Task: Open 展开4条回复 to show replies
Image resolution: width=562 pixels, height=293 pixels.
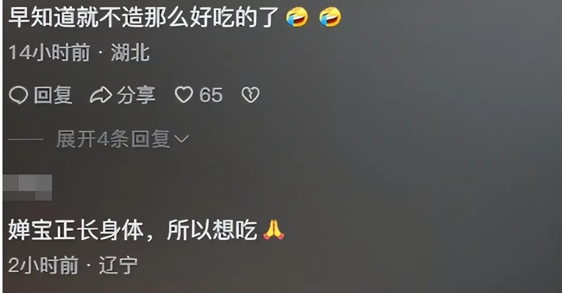Action: point(122,139)
